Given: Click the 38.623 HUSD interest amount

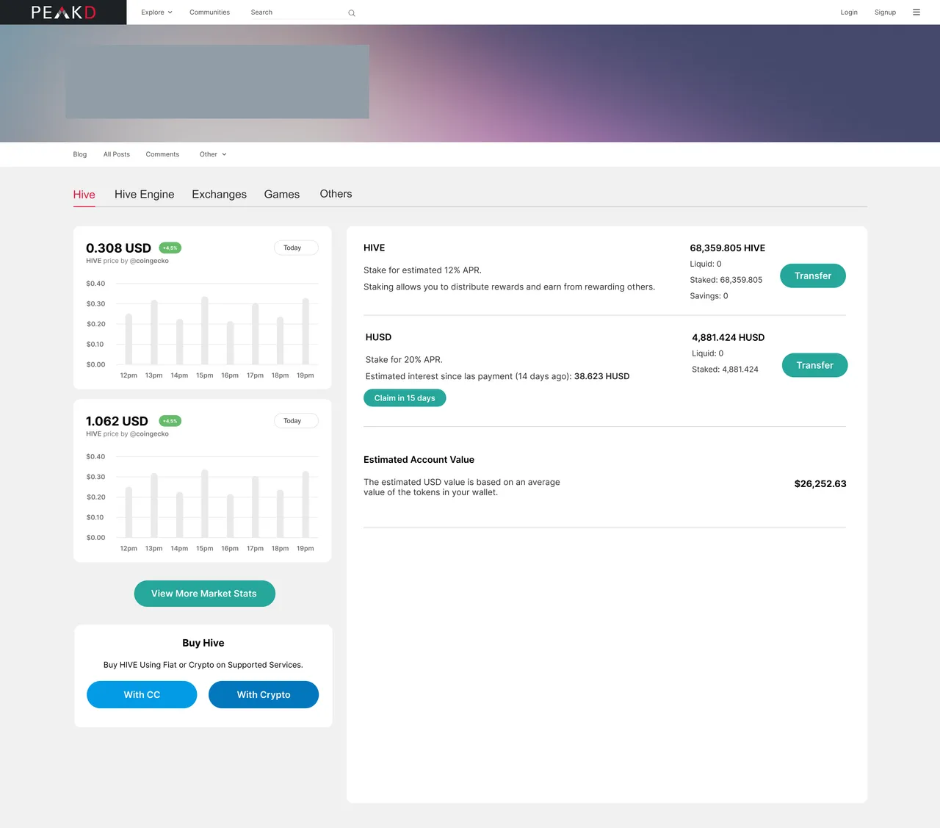Looking at the screenshot, I should click(602, 376).
